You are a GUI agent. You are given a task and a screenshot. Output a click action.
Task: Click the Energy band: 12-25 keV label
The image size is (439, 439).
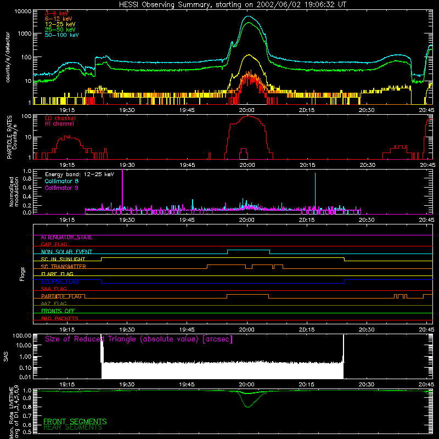click(x=80, y=175)
